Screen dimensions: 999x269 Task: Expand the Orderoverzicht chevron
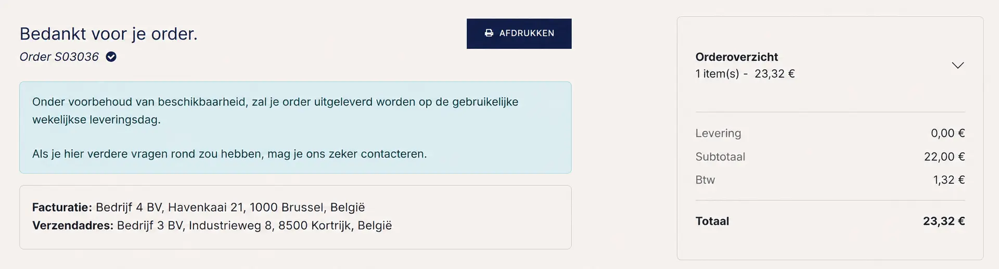click(958, 65)
